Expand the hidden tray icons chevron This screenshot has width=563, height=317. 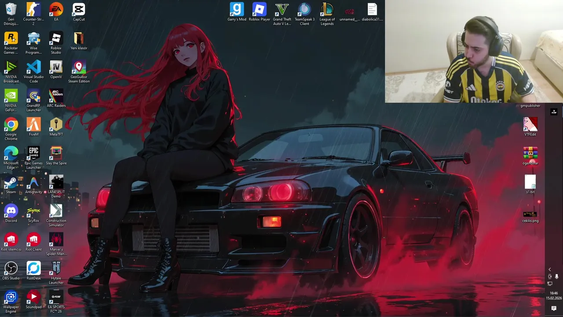[x=549, y=269]
